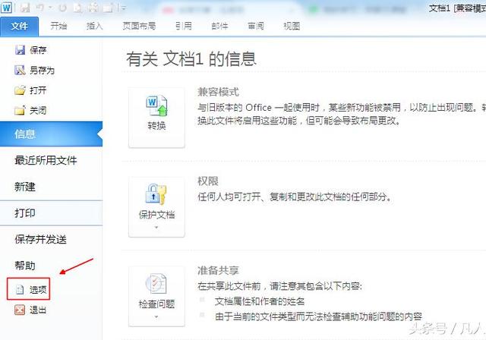The height and width of the screenshot is (340, 486).
Task: Click the red Exit (退出) icon
Action: coord(20,310)
